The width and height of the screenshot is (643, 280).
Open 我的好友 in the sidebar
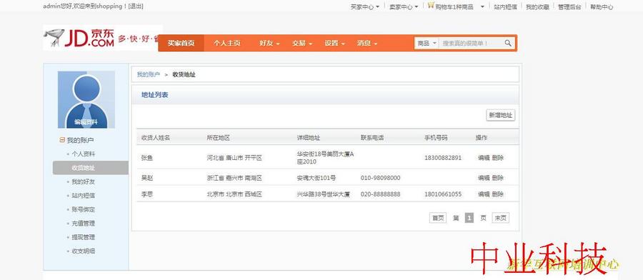coord(84,181)
